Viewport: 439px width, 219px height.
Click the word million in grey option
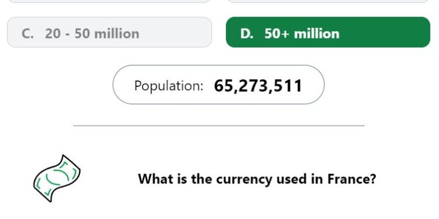pyautogui.click(x=116, y=33)
